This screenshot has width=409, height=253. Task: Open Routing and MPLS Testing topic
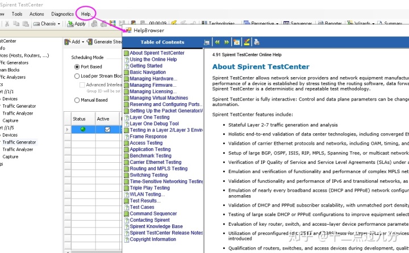[158, 169]
